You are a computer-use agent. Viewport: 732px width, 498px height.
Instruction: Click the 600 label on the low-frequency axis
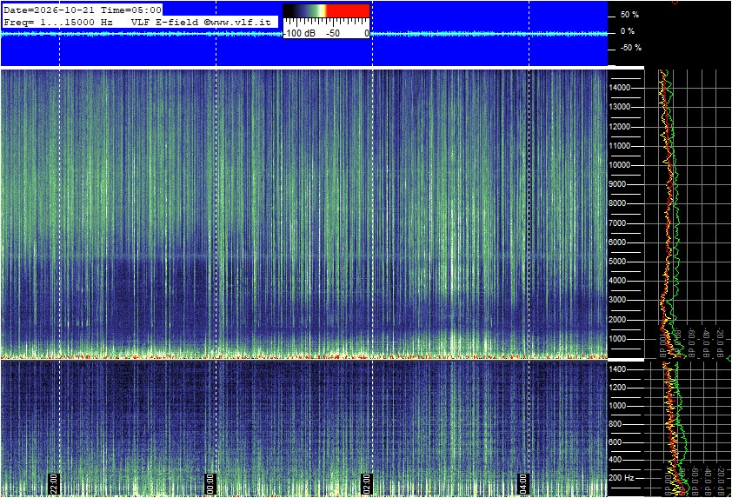click(x=616, y=442)
